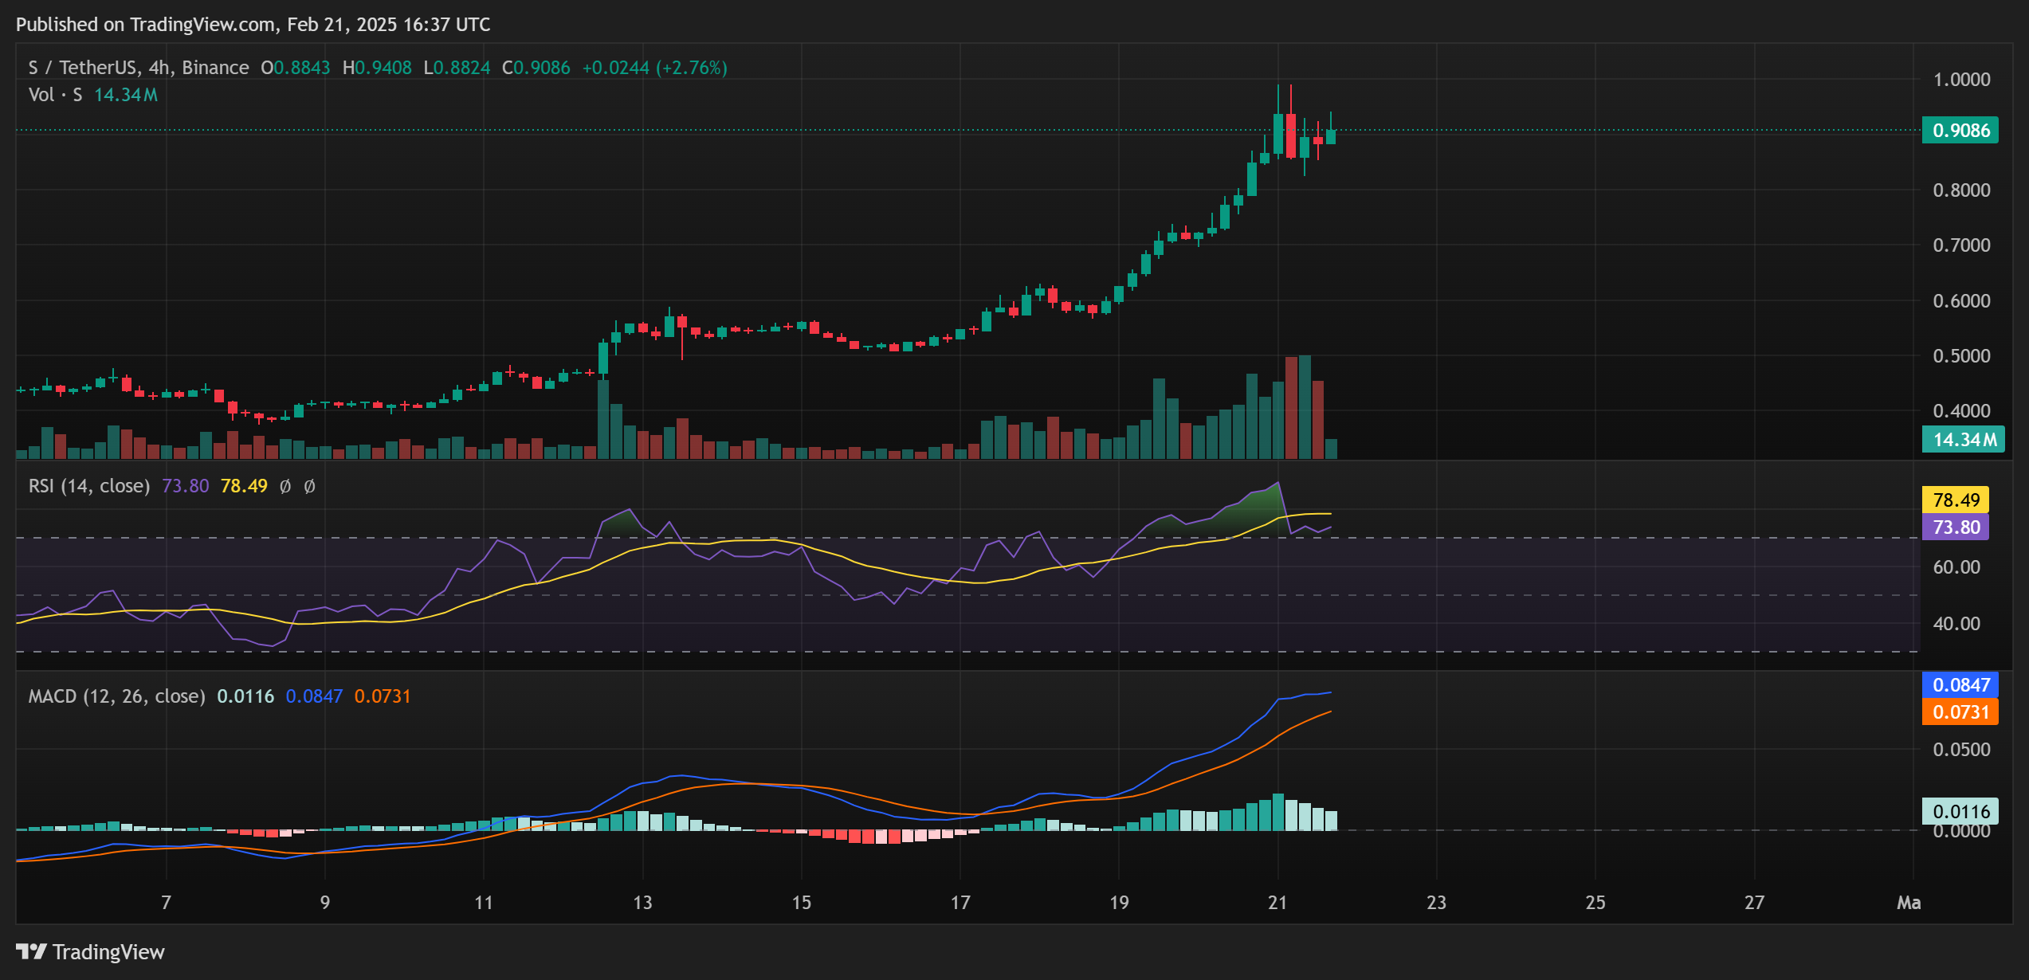This screenshot has width=2029, height=980.
Task: Click date label 21 on time axis
Action: coord(1277,903)
